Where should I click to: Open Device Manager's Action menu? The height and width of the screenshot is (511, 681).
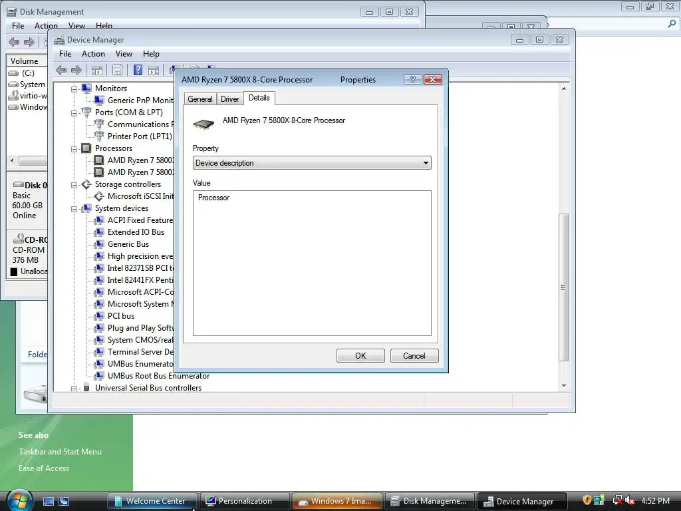(x=93, y=54)
